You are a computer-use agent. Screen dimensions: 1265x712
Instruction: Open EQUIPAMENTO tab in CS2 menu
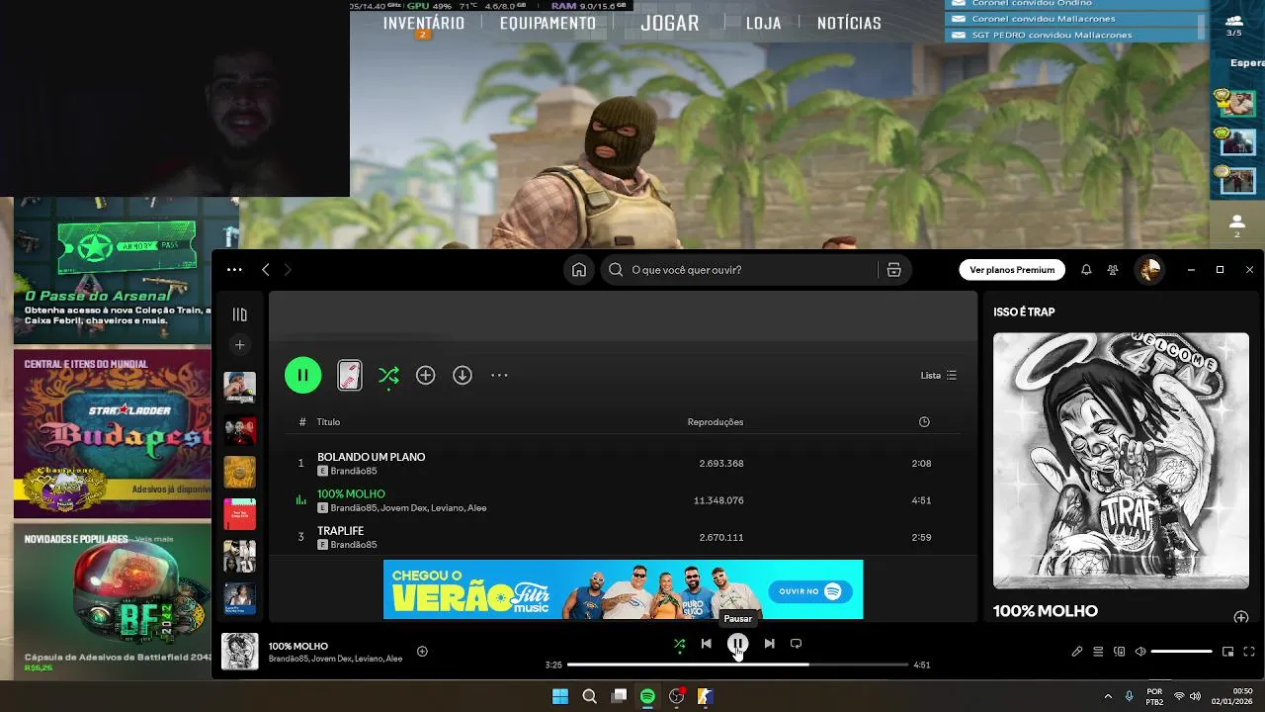click(548, 23)
